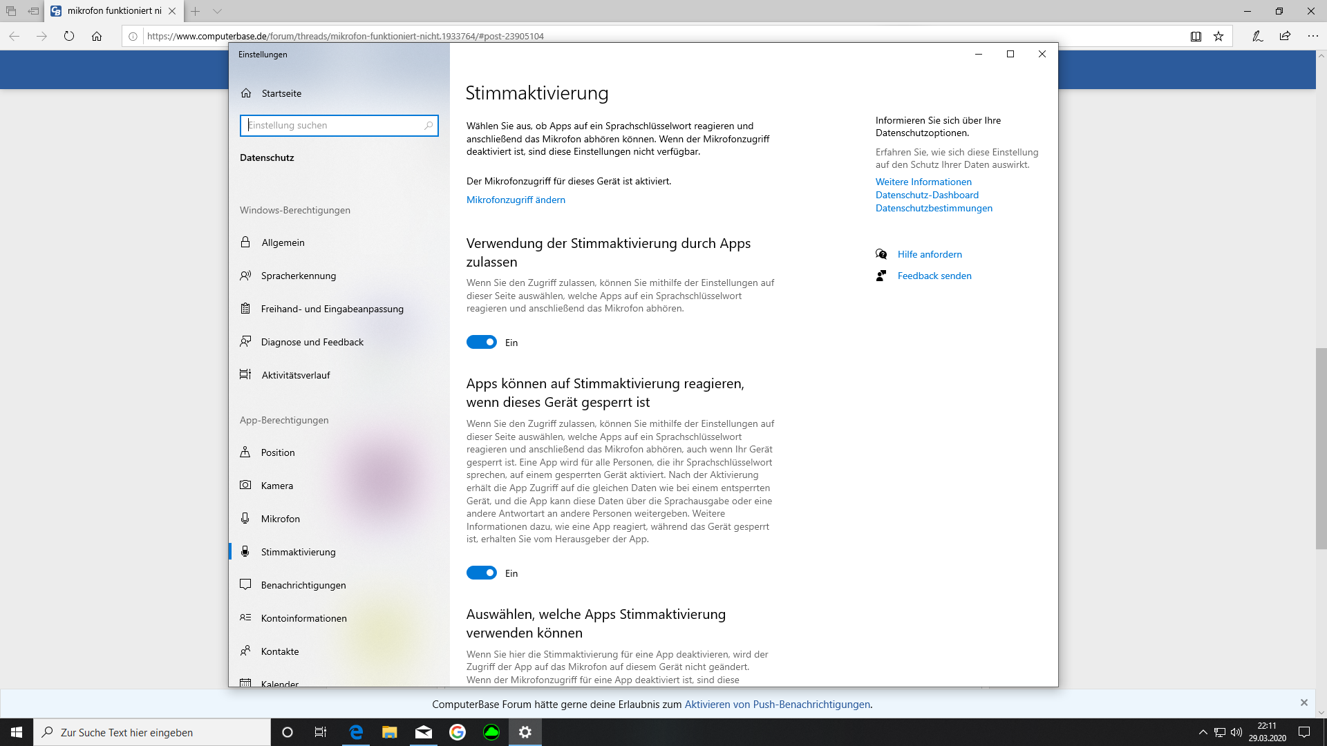Open Spracherkennung settings in the sidebar
1327x746 pixels.
click(297, 276)
